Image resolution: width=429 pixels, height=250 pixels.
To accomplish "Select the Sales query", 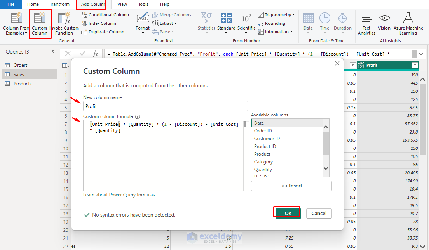I will [29, 74].
